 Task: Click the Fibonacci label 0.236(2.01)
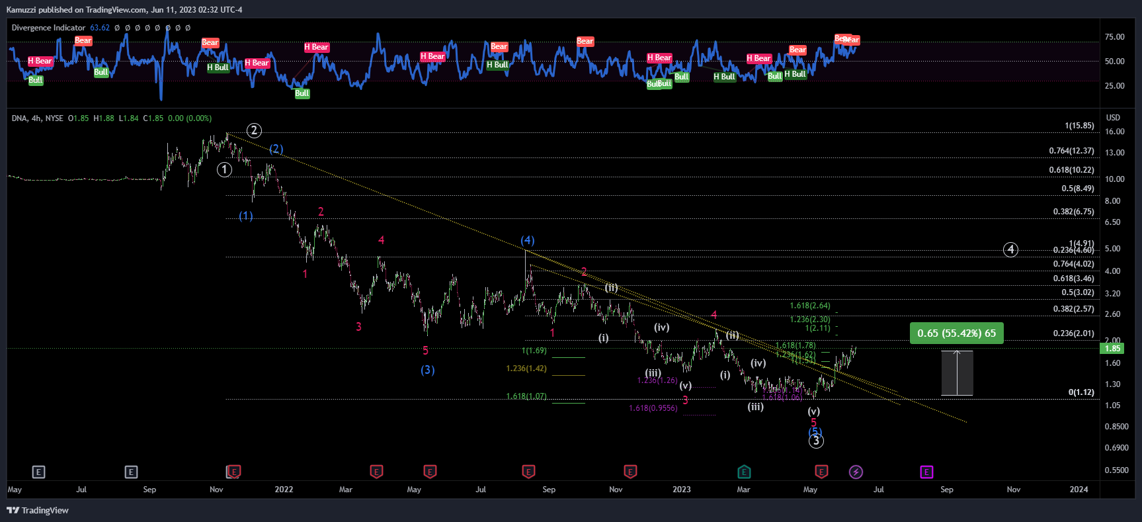pos(1074,333)
